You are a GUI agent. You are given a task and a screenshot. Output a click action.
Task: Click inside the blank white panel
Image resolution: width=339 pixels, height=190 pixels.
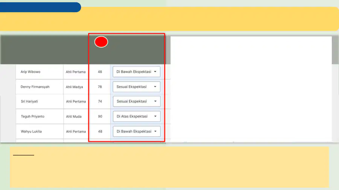coord(251,89)
